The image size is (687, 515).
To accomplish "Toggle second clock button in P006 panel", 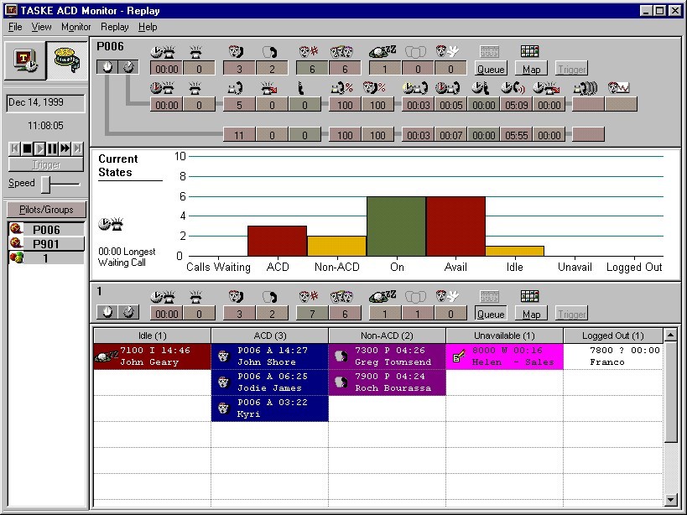I will (x=128, y=67).
